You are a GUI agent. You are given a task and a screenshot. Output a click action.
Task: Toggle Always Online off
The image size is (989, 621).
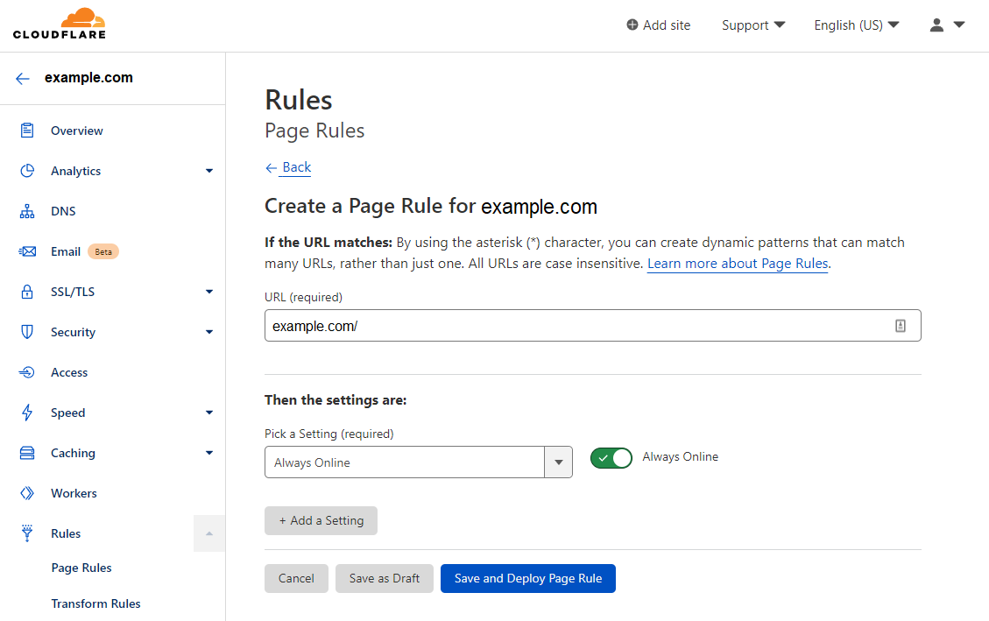pos(611,457)
